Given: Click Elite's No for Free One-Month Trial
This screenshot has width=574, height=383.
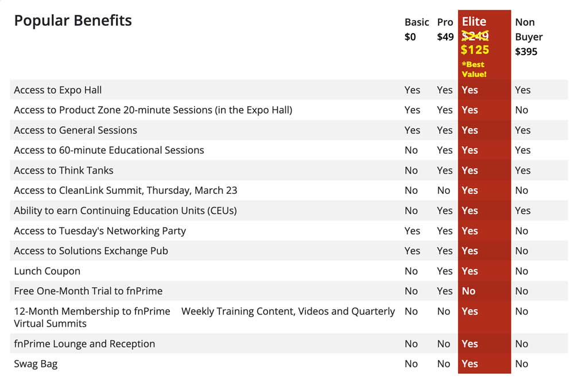Looking at the screenshot, I should coord(468,291).
